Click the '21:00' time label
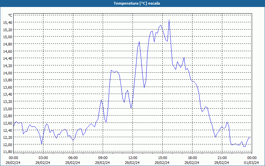 pos(222,158)
